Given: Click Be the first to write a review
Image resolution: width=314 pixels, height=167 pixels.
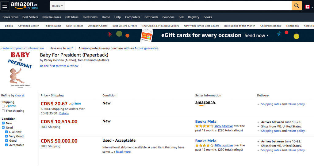Looking at the screenshot, I should 59,66.
